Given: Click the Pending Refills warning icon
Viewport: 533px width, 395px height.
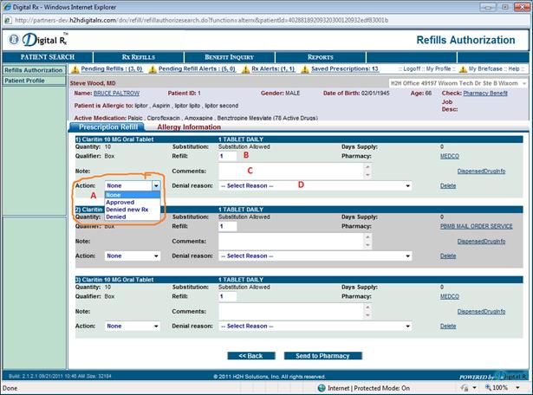Looking at the screenshot, I should coord(75,68).
